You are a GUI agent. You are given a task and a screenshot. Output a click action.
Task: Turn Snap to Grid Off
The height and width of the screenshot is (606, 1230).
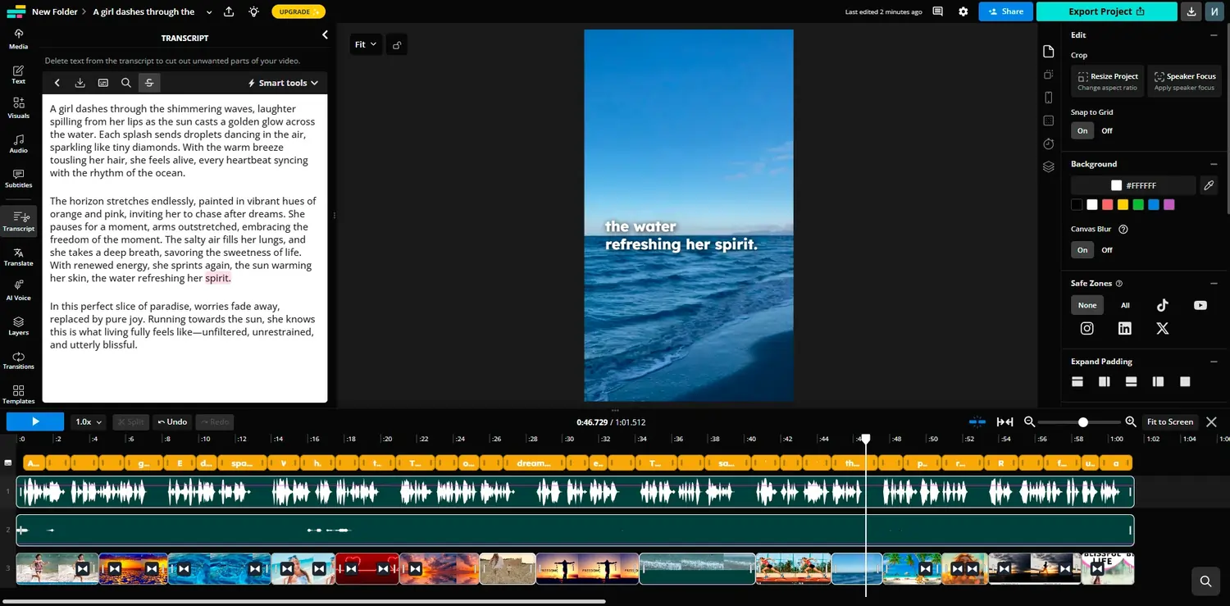point(1107,131)
